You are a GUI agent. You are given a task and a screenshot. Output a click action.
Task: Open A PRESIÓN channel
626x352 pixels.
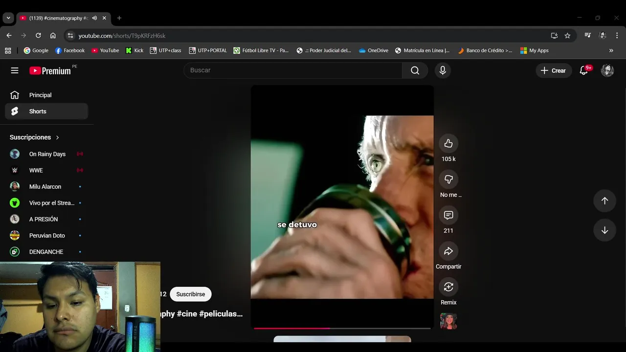pyautogui.click(x=46, y=219)
